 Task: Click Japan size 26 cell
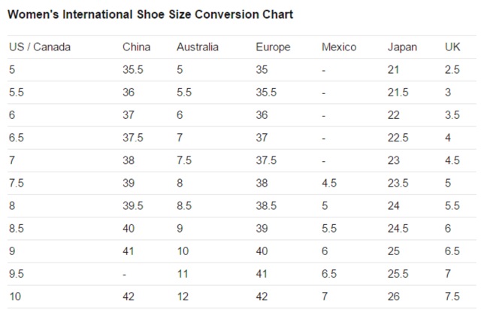coord(394,296)
